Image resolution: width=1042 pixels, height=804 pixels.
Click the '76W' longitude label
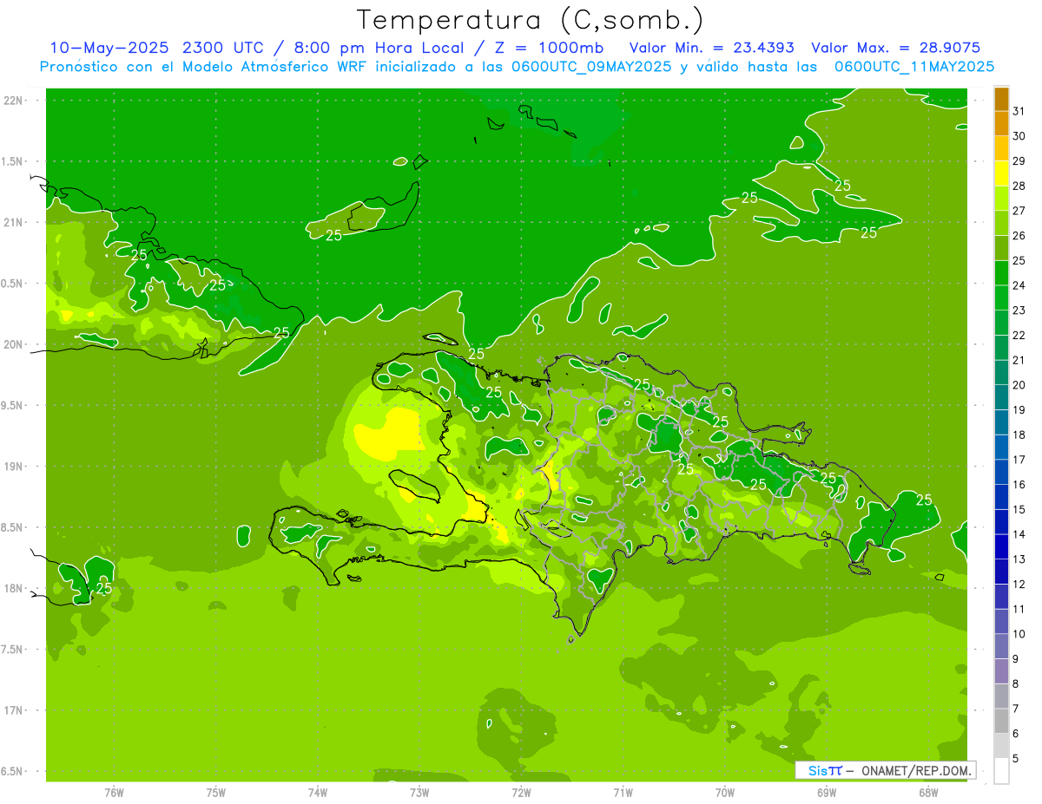pyautogui.click(x=114, y=792)
